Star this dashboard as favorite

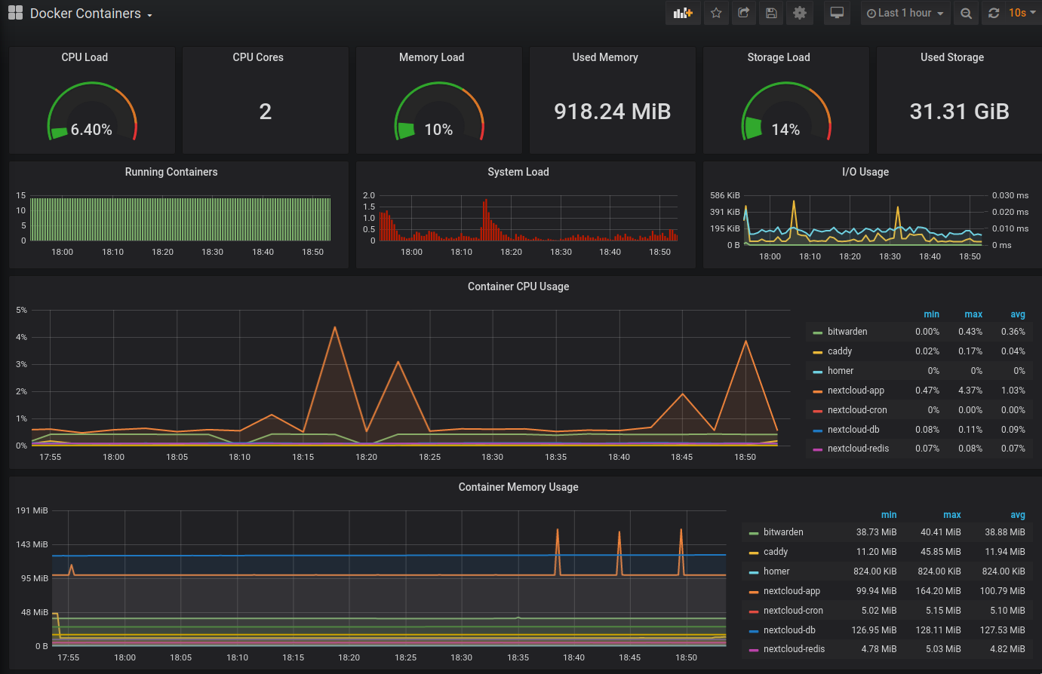pos(716,13)
